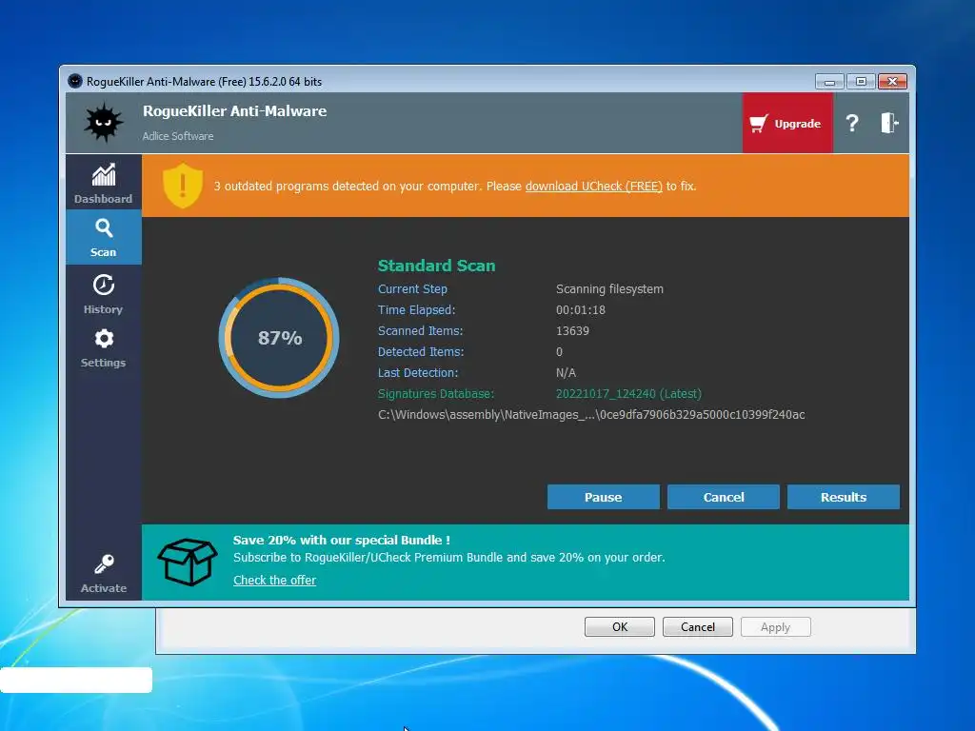
Task: Click the Adlice Software subtitle
Action: click(x=178, y=136)
